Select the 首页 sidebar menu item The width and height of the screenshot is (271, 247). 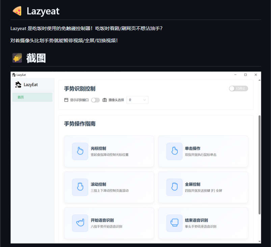[x=32, y=97]
